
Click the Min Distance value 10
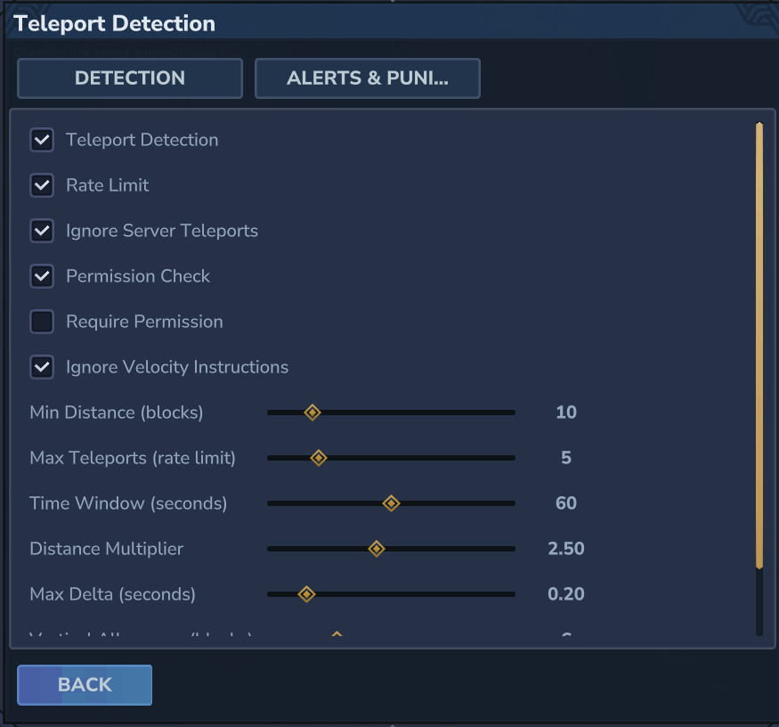point(566,413)
